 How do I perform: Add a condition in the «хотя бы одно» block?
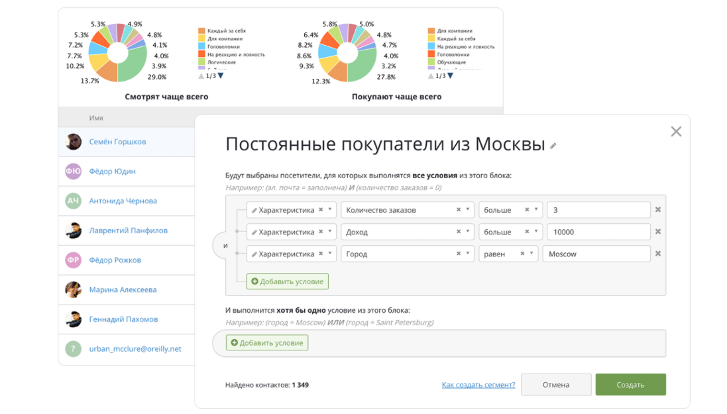click(x=266, y=342)
